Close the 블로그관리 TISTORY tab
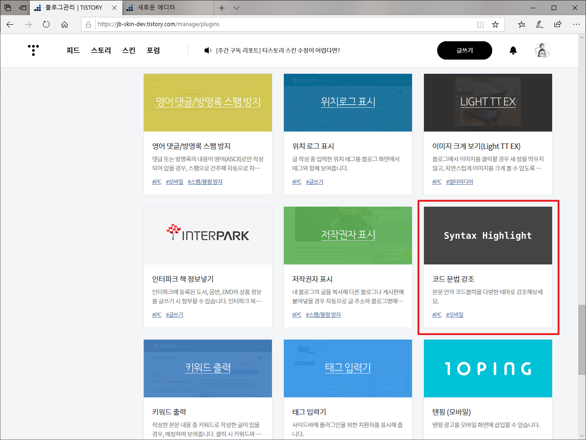The height and width of the screenshot is (440, 586). [114, 8]
